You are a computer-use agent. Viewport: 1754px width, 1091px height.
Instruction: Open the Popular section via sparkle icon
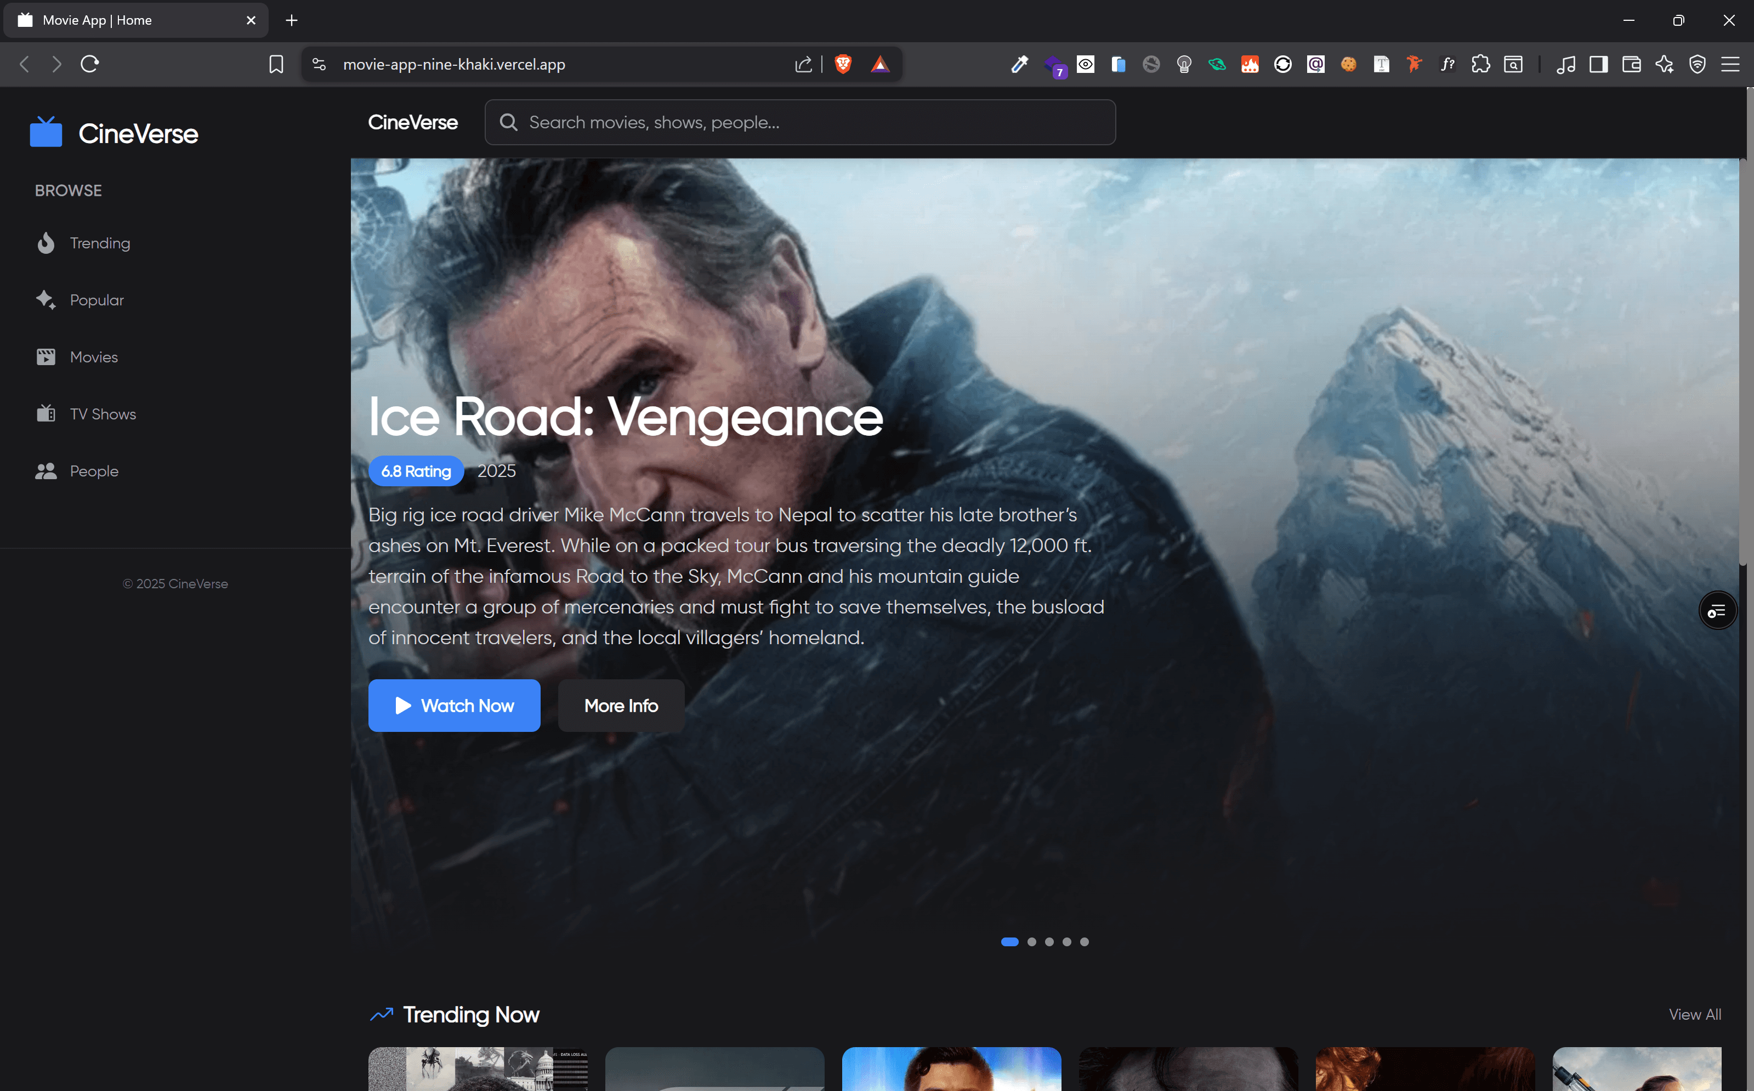click(x=97, y=299)
